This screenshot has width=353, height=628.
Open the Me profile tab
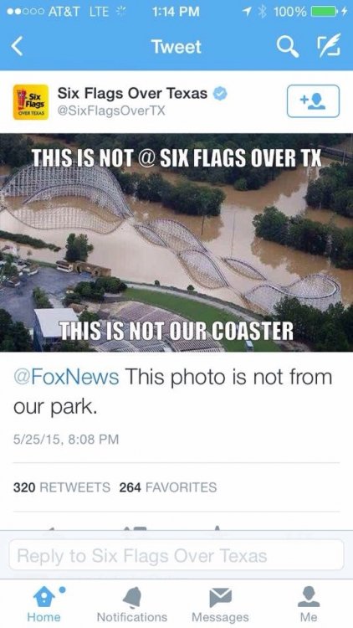(x=309, y=605)
